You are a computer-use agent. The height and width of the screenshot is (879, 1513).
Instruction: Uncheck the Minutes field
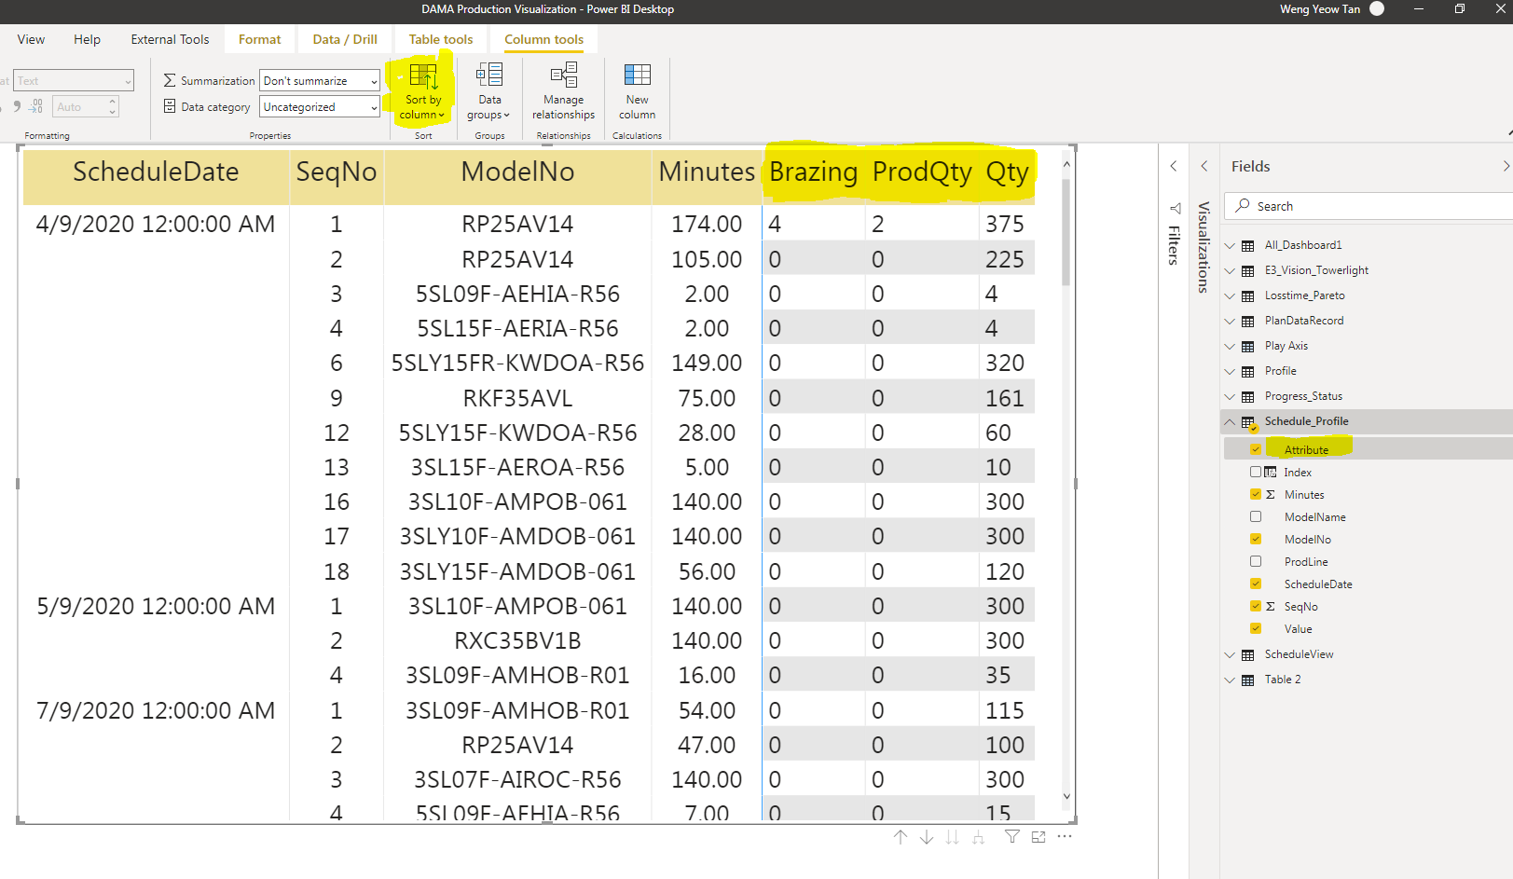1256,494
